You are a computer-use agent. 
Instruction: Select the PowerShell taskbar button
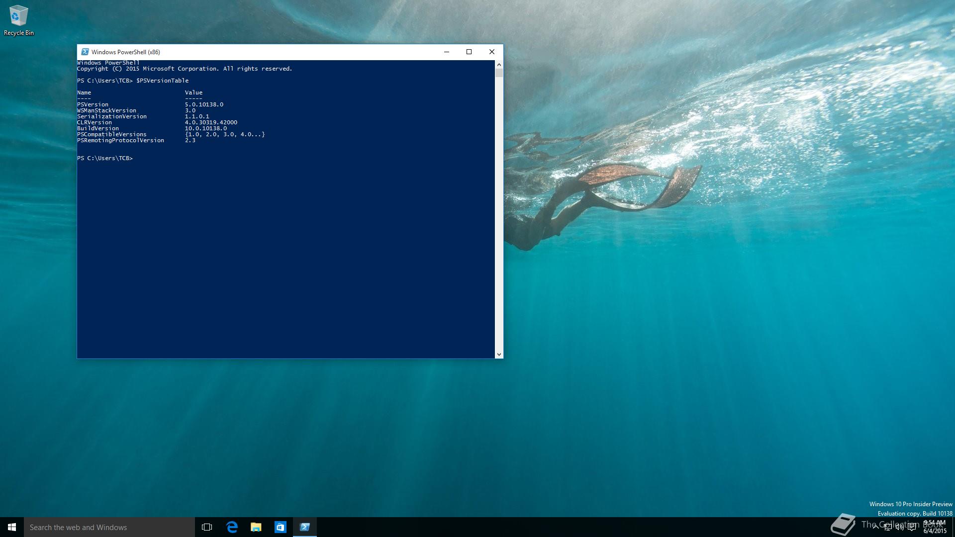coord(305,527)
